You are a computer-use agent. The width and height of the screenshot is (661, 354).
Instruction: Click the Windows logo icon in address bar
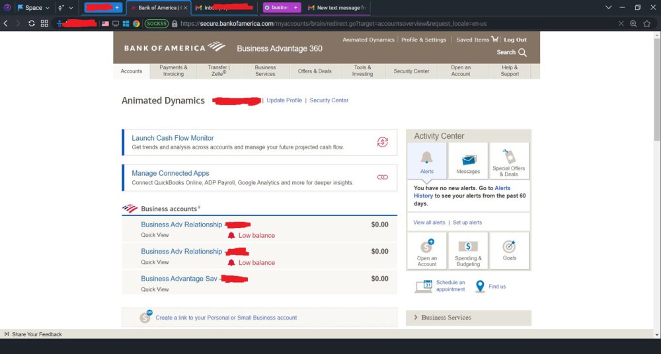coord(126,24)
